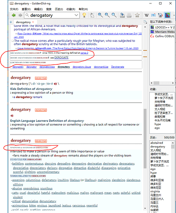Look up the related word opprobrious
The width and height of the screenshot is (176, 213).
point(31,188)
